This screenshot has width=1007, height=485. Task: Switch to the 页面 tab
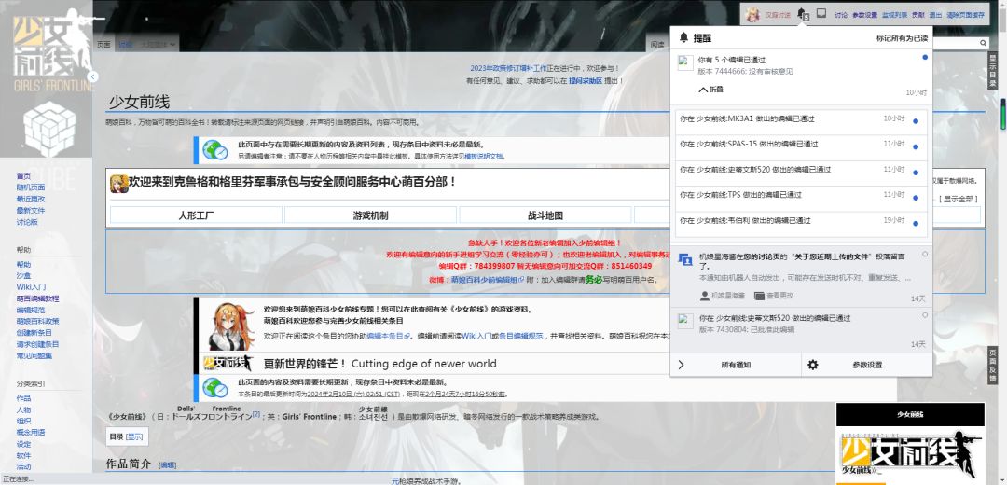click(103, 45)
